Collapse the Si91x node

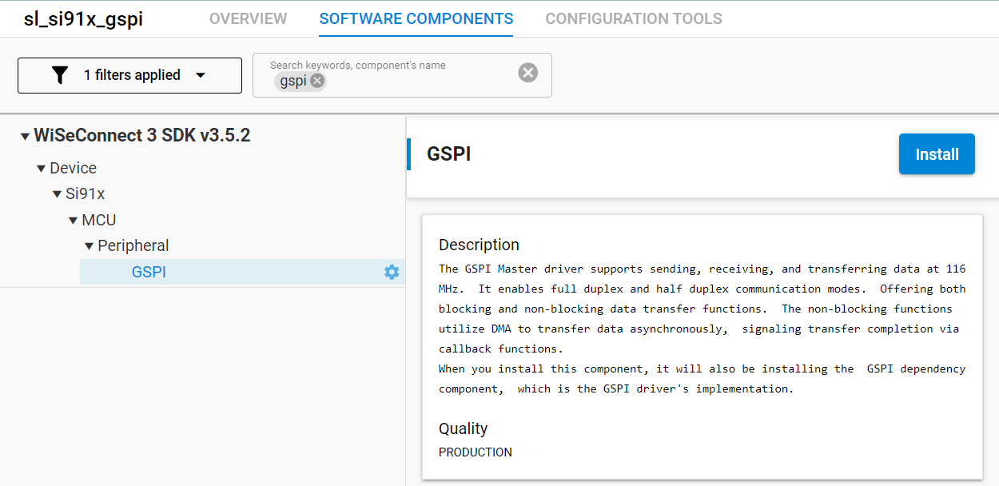pos(56,193)
